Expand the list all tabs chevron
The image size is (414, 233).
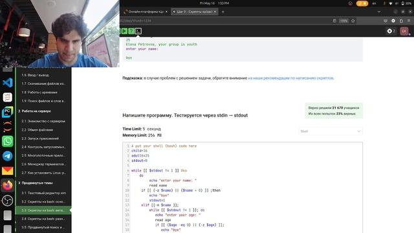coord(379,12)
